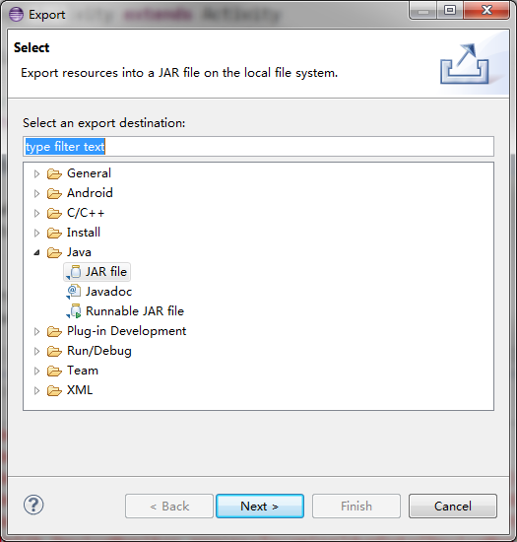
Task: Expand the Team category arrow
Action: [36, 371]
